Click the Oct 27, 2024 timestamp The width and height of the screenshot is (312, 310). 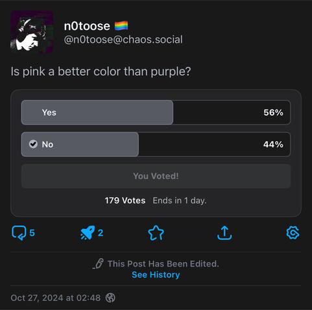pyautogui.click(x=56, y=298)
